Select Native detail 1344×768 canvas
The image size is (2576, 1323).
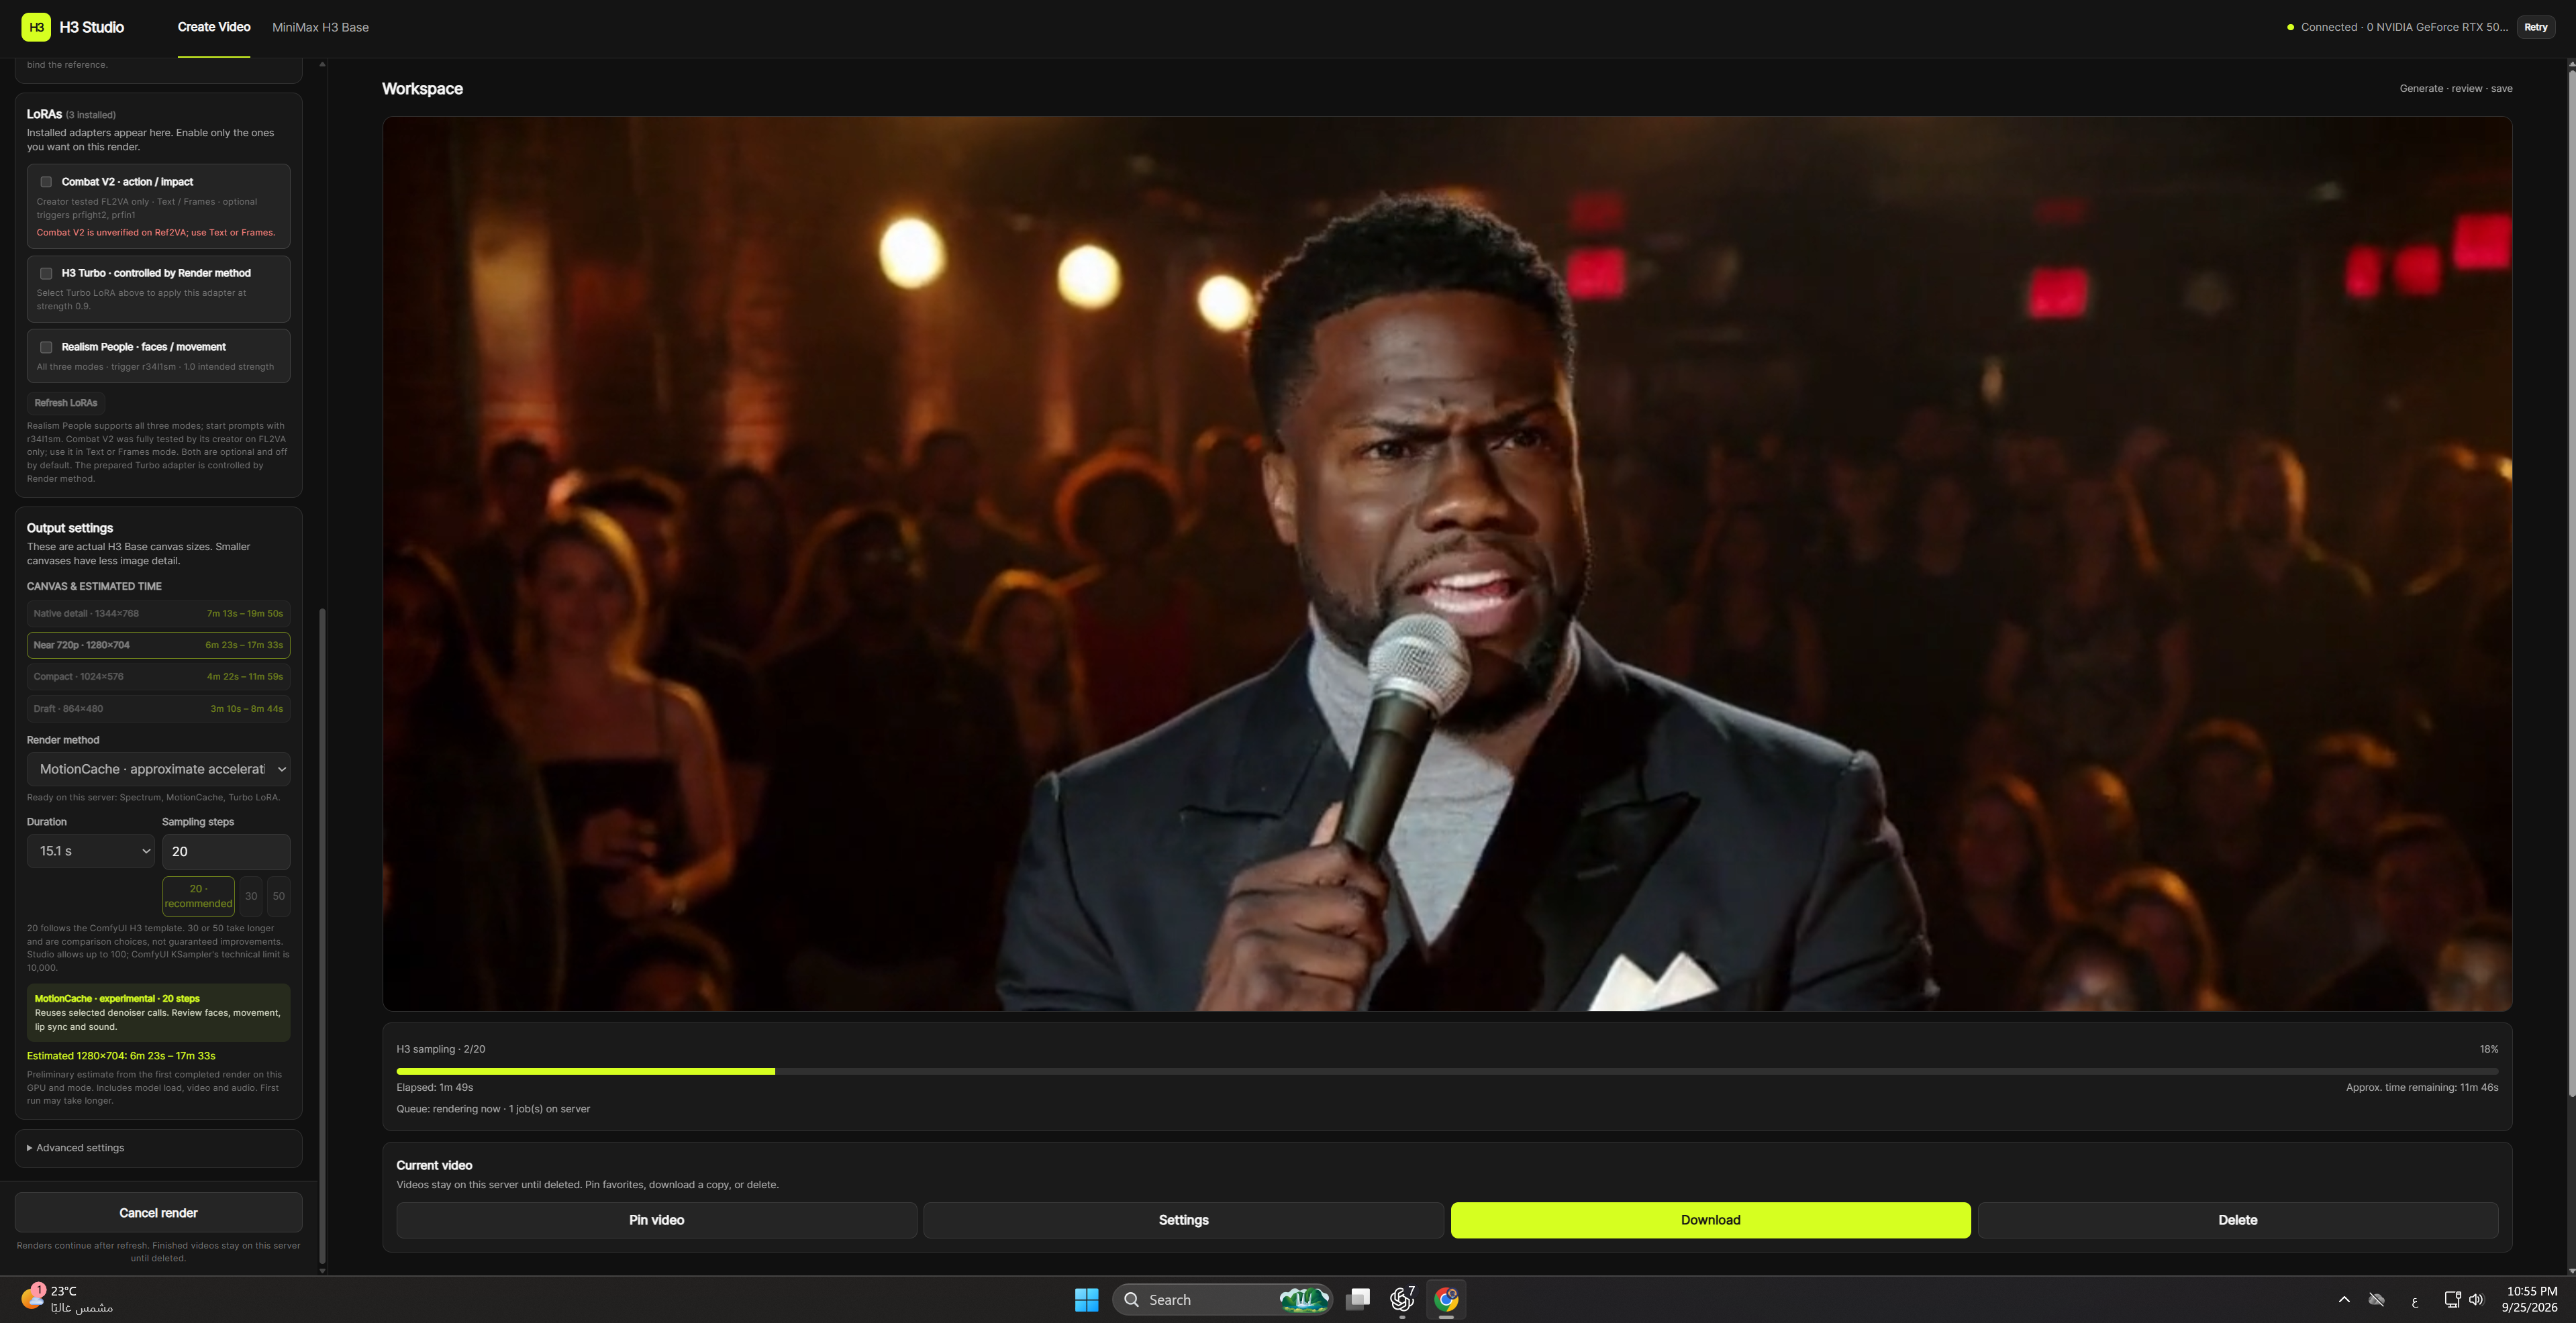(158, 614)
